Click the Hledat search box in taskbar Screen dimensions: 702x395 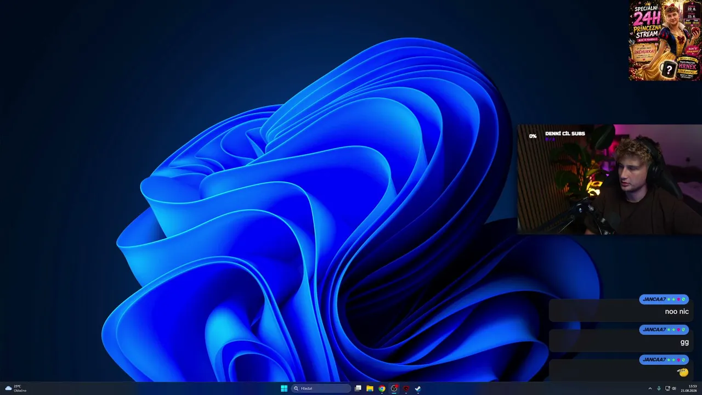321,388
